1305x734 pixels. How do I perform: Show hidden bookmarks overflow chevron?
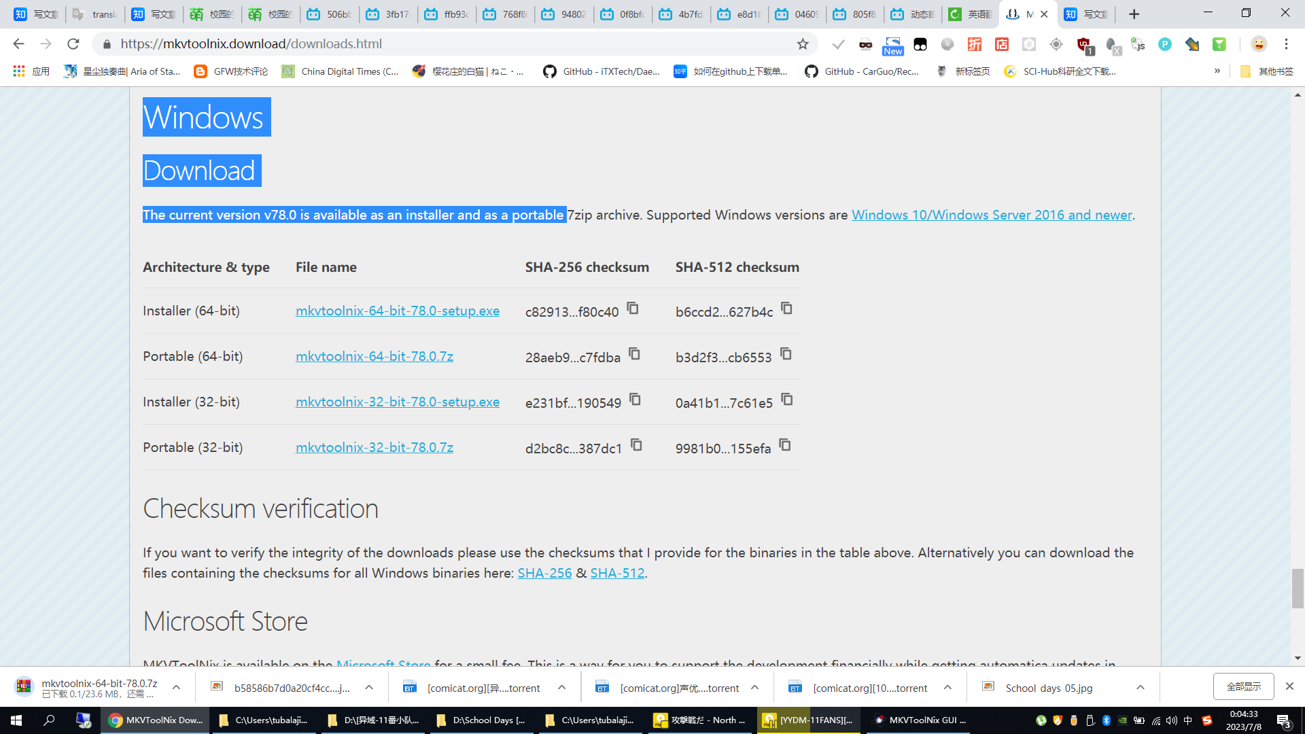point(1217,71)
